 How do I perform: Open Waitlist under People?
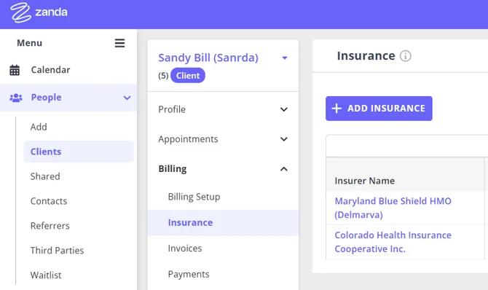pyautogui.click(x=46, y=275)
